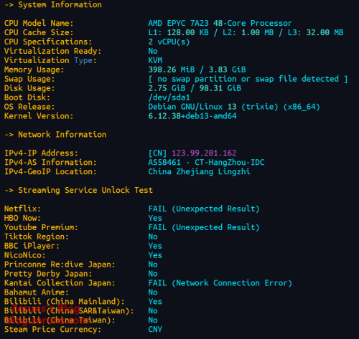This screenshot has width=359, height=339.
Task: Click the China Zhejiang Lingzhi location
Action: coord(199,172)
